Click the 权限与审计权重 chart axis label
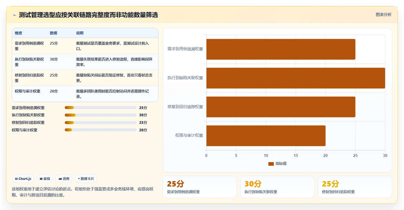Image resolution: width=404 pixels, height=210 pixels. pyautogui.click(x=189, y=136)
